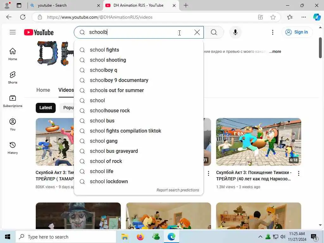Open options menu for 1.3M views video
This screenshot has width=324, height=243.
pyautogui.click(x=299, y=173)
